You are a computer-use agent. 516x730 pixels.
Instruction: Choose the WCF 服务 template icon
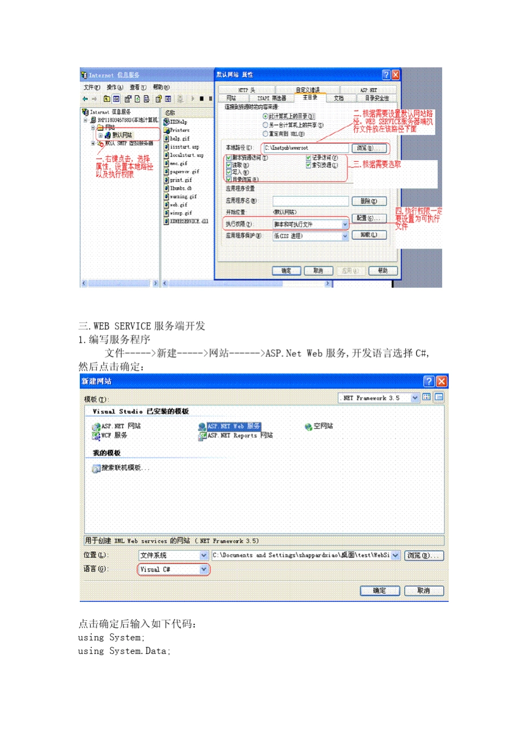96,436
